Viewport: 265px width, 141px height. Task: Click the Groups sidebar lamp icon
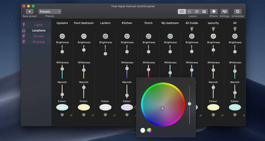coord(24,36)
